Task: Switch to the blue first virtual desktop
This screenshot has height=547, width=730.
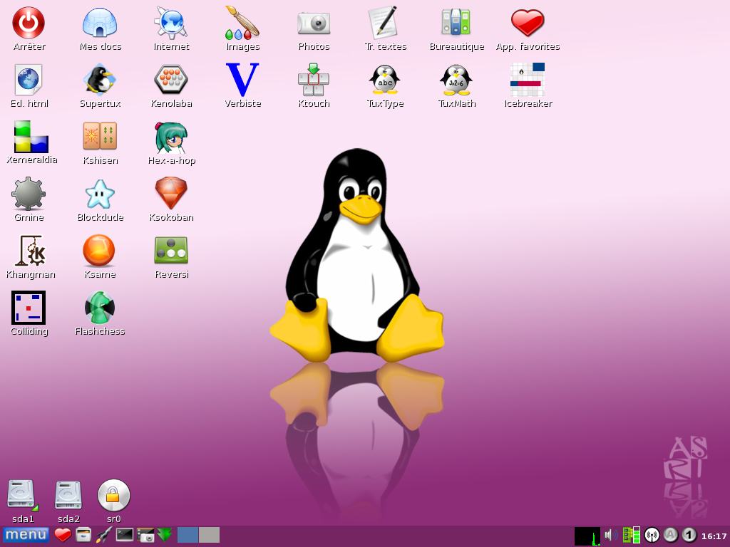Action: 187,535
